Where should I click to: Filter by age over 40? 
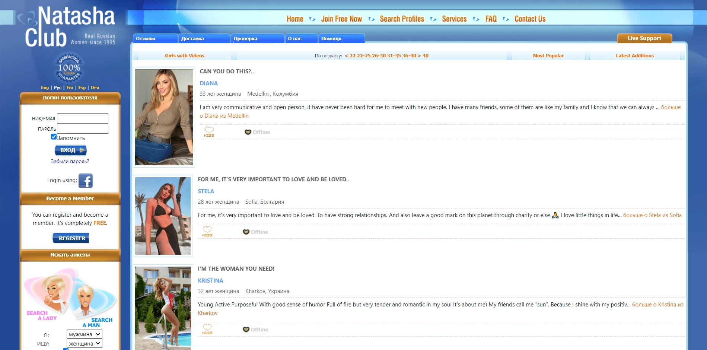pos(423,56)
